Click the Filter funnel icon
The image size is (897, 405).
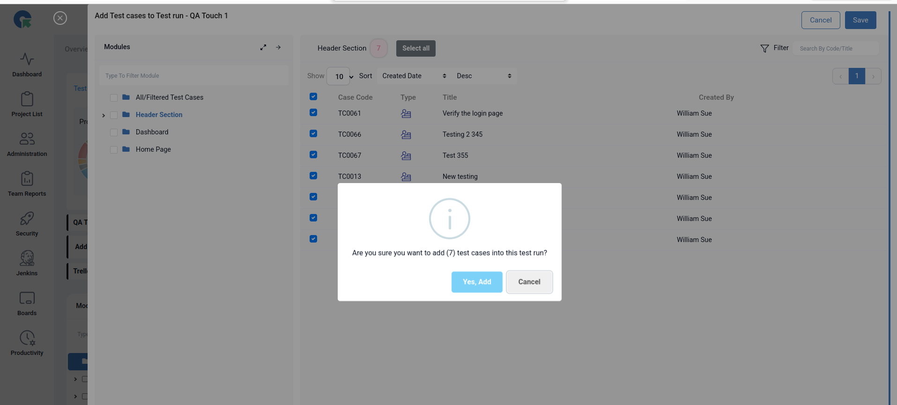click(x=764, y=48)
